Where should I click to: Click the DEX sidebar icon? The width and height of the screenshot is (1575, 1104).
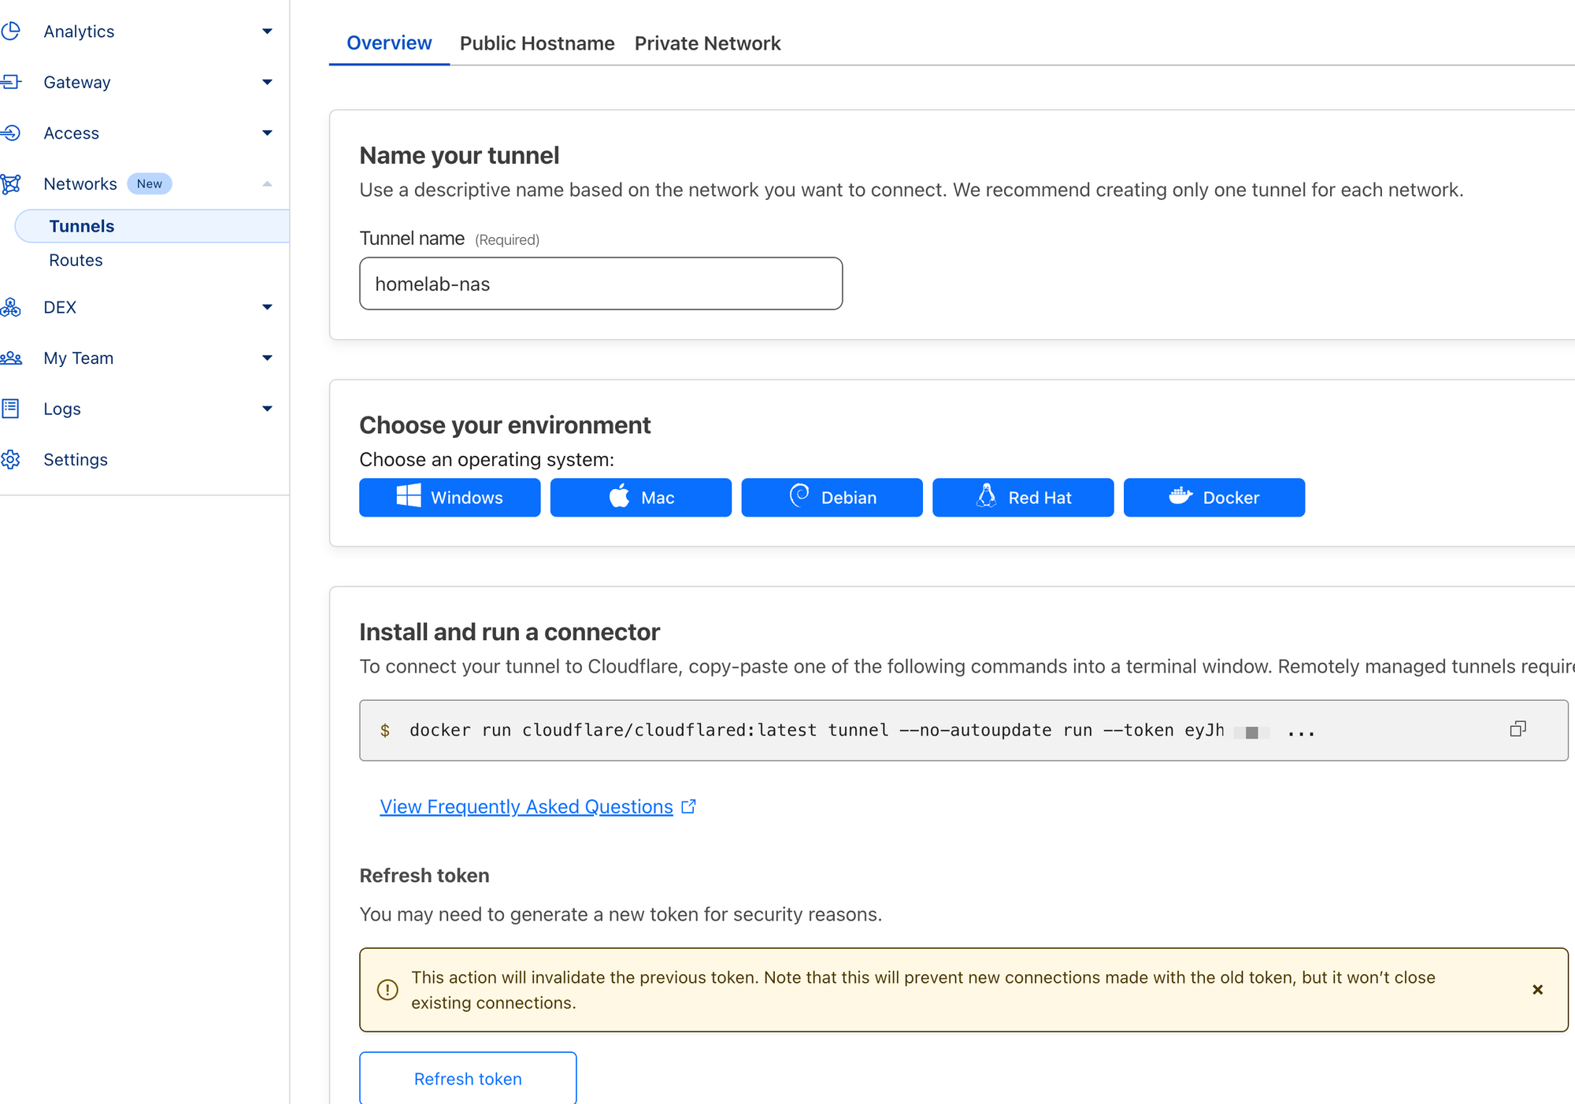click(11, 307)
